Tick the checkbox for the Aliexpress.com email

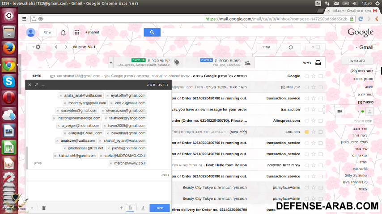(320, 120)
